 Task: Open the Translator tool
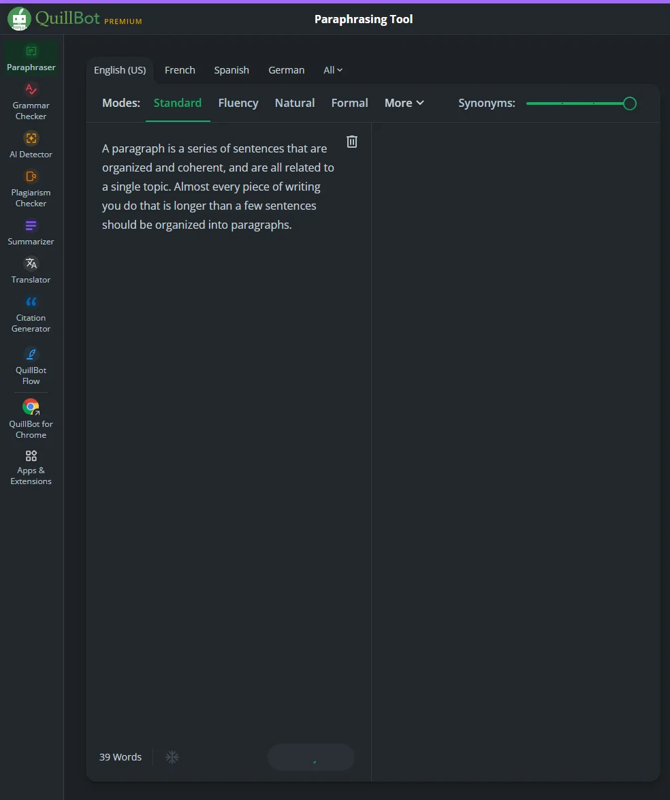(x=31, y=271)
